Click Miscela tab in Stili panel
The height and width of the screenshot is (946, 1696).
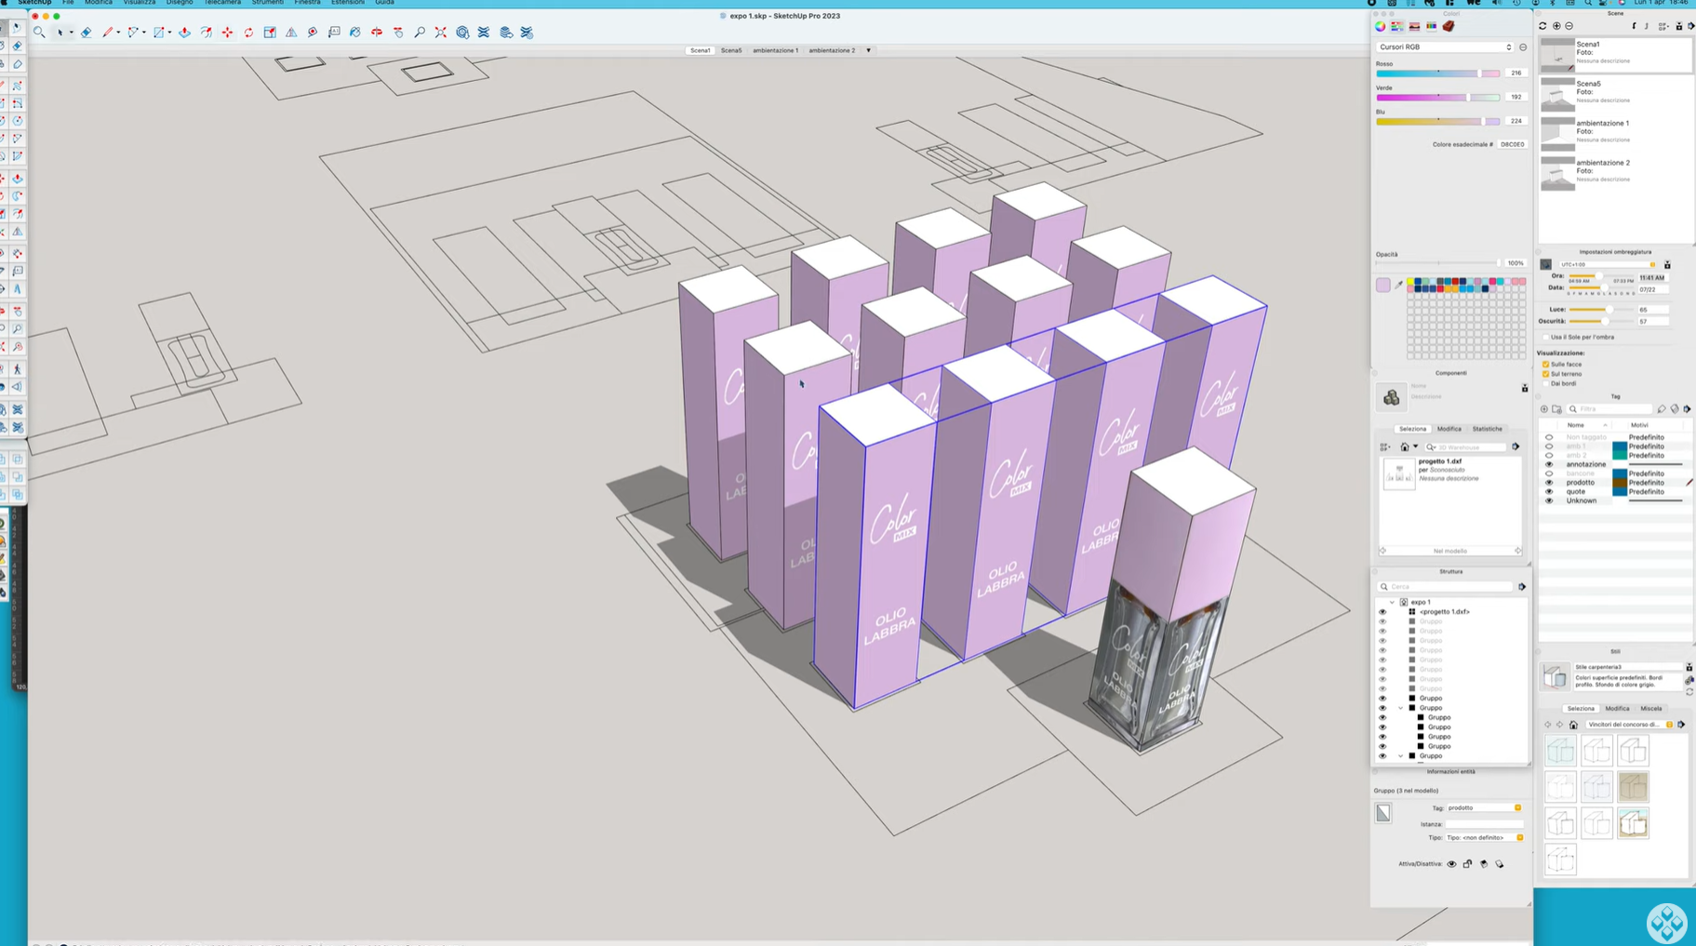(x=1650, y=709)
